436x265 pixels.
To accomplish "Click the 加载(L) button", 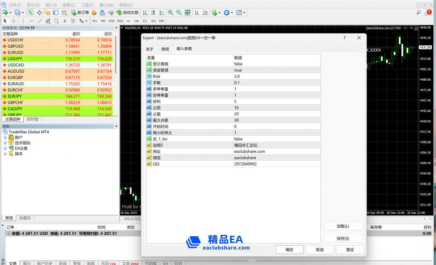I will coord(342,226).
